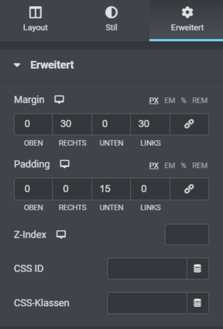The image size is (223, 329).
Task: Toggle the Margin link values button
Action: [x=189, y=124]
